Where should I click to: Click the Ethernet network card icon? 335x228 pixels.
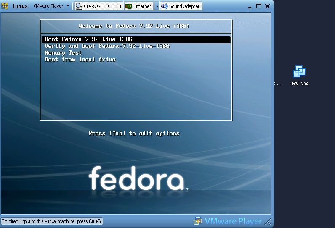click(x=129, y=6)
